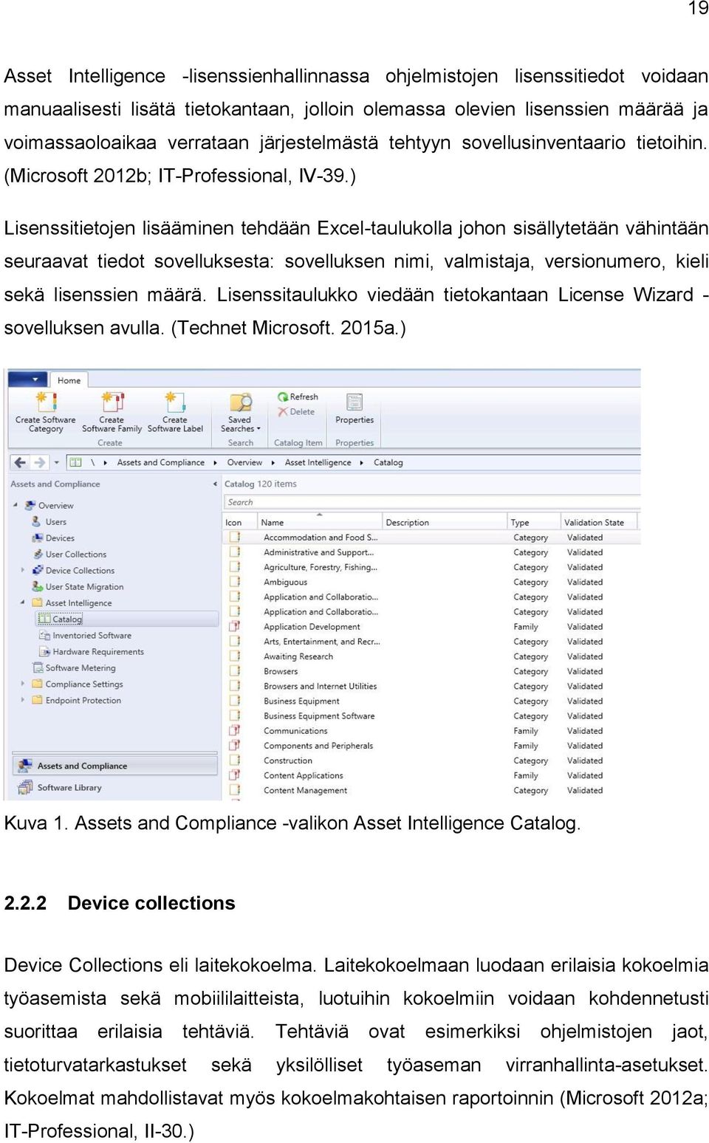Open the Saved Searches dropdown

click(x=240, y=412)
